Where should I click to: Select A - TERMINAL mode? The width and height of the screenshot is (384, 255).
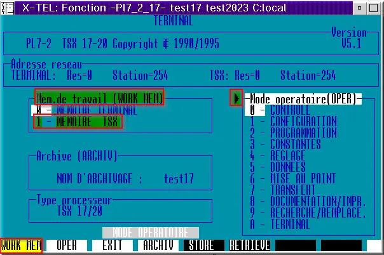pyautogui.click(x=280, y=224)
